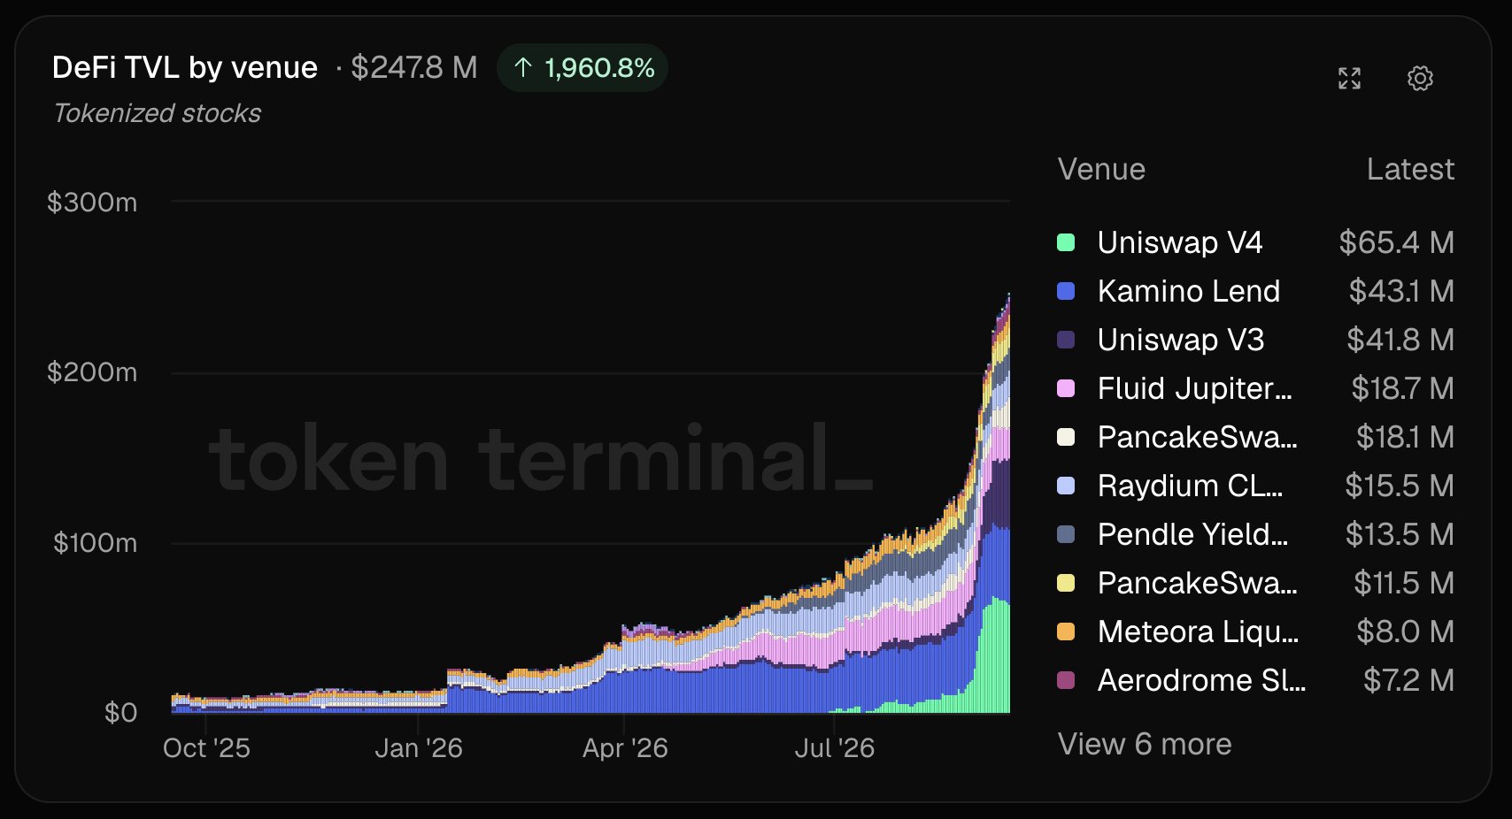Click the Jul '26 axis label
Screen dimensions: 1512x819
[x=834, y=748]
